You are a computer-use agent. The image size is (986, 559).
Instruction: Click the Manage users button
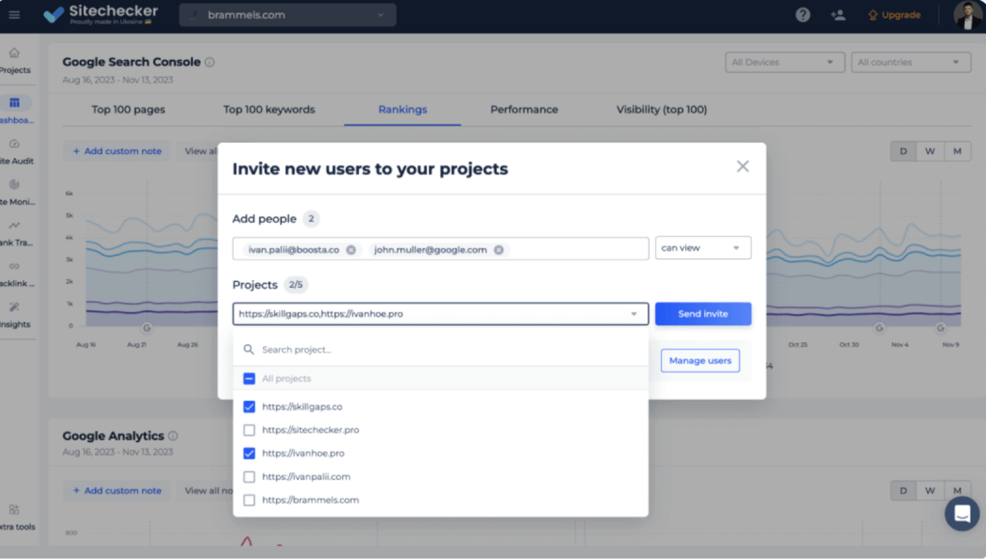tap(699, 361)
